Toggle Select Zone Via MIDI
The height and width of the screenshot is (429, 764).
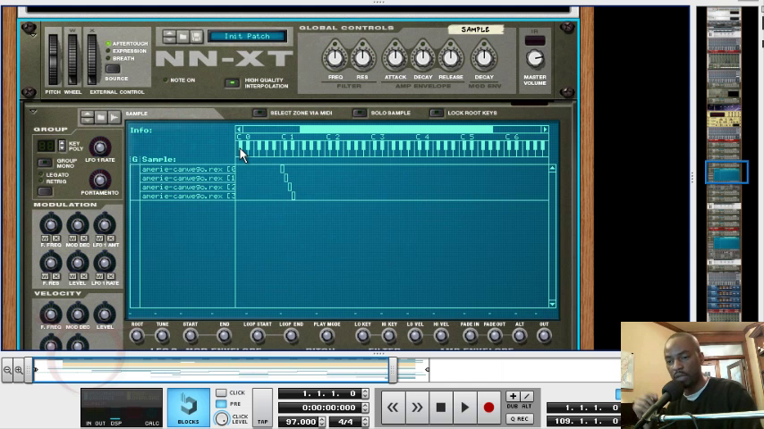pos(259,113)
